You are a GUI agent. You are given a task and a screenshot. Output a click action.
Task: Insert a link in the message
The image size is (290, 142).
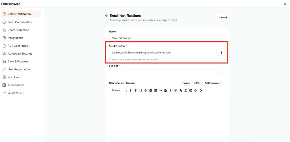[x=181, y=91]
